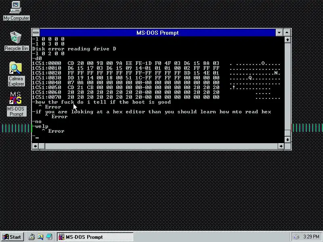
Task: Click the 3:29 PM clock
Action: point(311,237)
